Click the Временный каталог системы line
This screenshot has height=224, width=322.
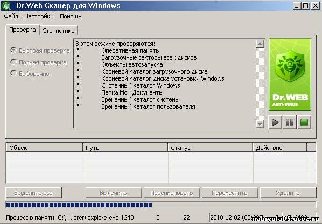coord(141,99)
